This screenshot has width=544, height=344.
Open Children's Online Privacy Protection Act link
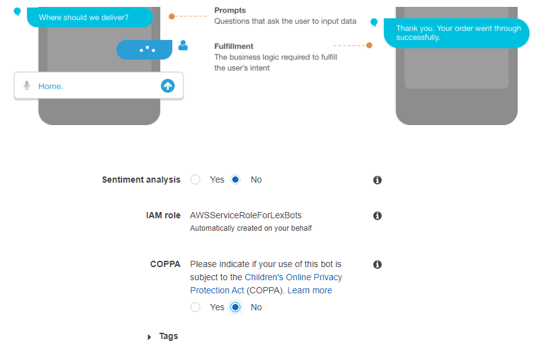(x=266, y=284)
